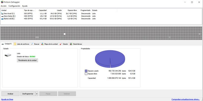
Task: Switch to Lista de archivos tab
Action: 22,44
